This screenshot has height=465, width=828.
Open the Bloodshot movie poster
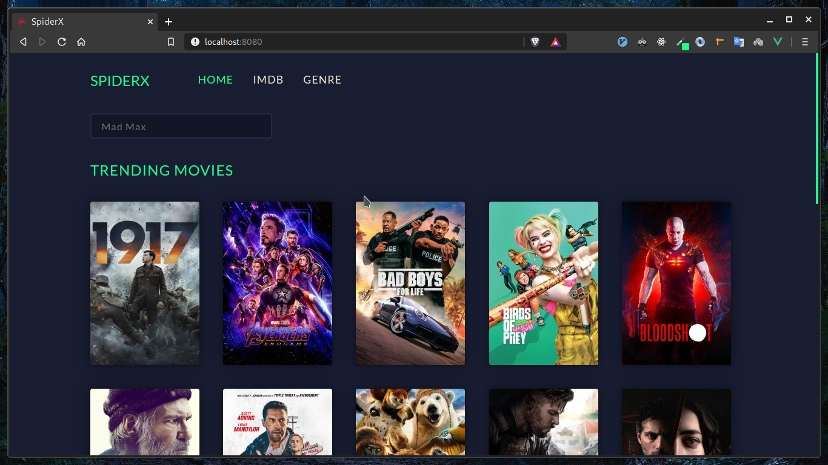pos(676,283)
